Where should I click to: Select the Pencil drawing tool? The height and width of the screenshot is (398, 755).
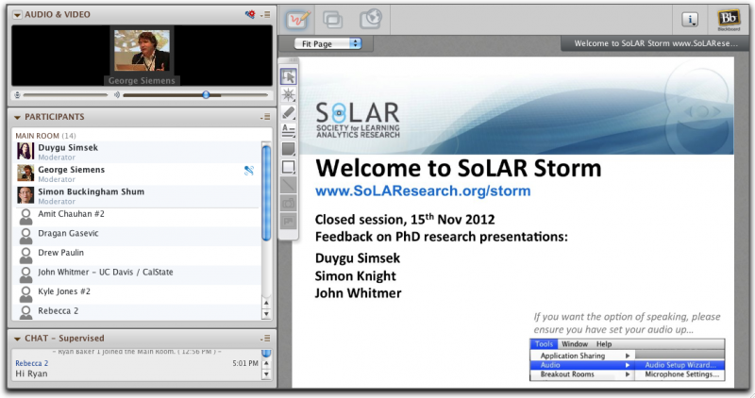[x=289, y=112]
